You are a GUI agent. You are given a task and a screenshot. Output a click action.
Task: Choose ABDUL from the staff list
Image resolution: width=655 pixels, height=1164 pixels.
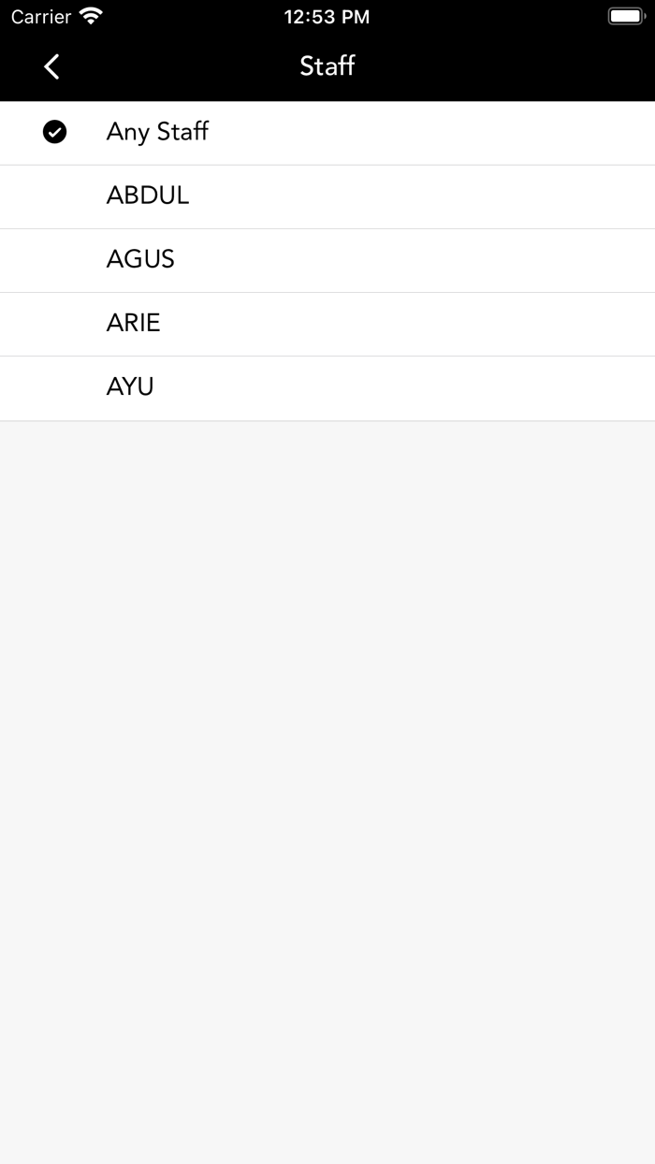pyautogui.click(x=148, y=196)
